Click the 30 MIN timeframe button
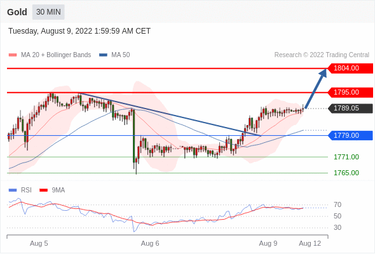 coord(48,12)
